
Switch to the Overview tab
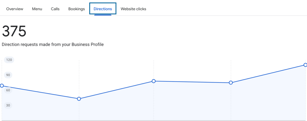[x=15, y=9]
